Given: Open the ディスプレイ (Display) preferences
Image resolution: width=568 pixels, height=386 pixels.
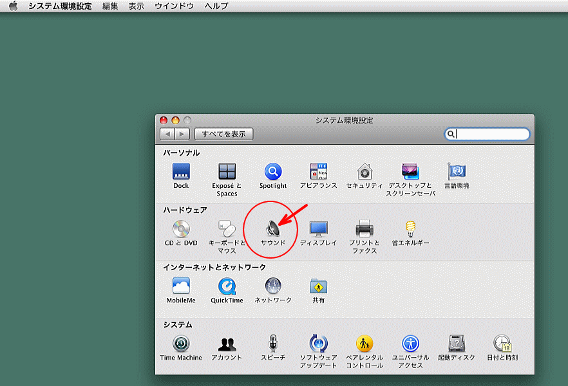Looking at the screenshot, I should click(x=318, y=229).
